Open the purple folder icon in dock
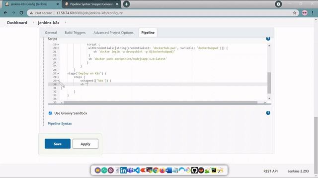Image resolution: width=318 pixels, height=178 pixels. click(x=97, y=170)
